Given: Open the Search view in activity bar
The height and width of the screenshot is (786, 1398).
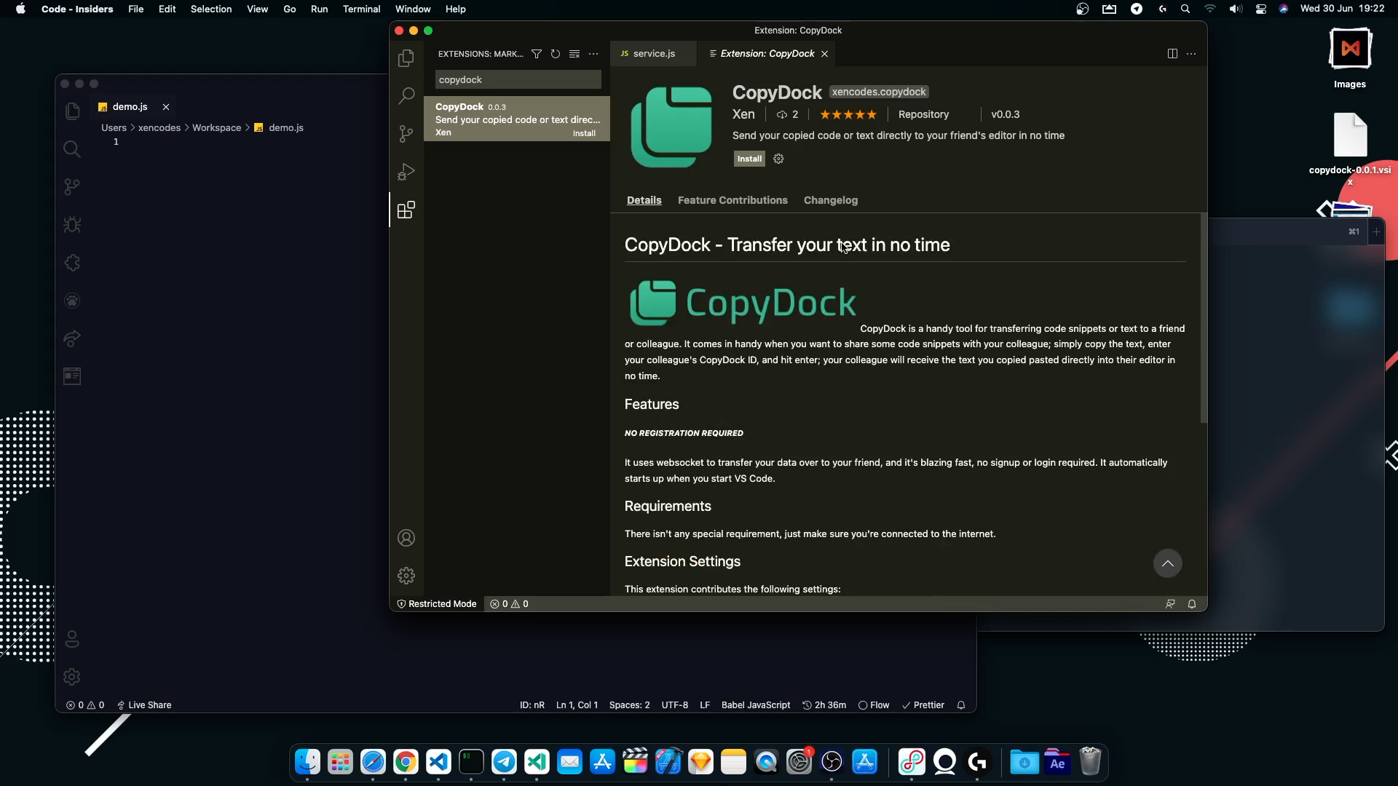Looking at the screenshot, I should pos(406,96).
